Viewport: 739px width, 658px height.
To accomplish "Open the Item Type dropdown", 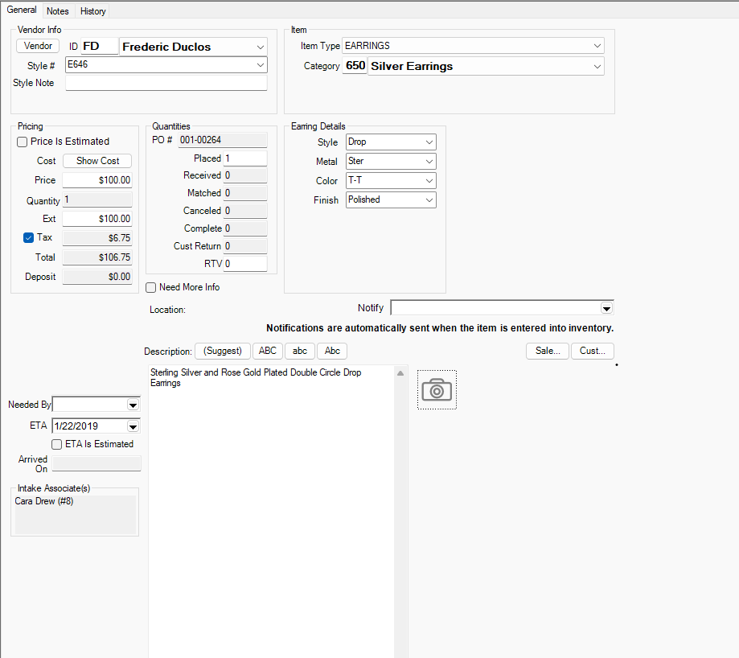I will 596,46.
